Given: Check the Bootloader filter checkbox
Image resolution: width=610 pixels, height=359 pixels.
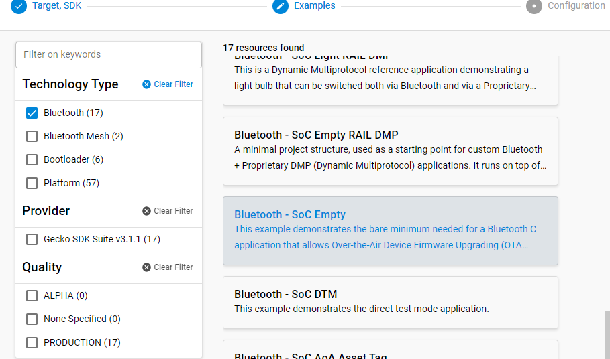Looking at the screenshot, I should point(32,159).
